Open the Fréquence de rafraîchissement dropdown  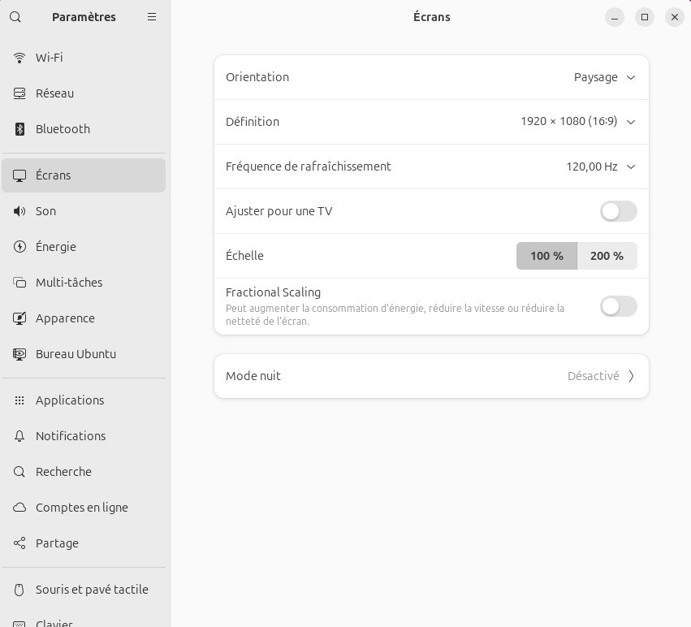[x=600, y=166]
